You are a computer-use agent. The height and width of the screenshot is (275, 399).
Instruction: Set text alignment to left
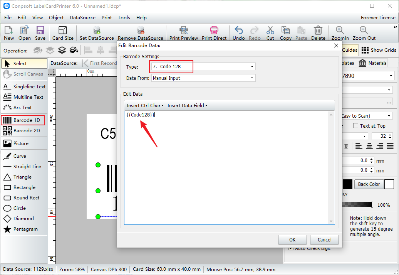point(359,146)
